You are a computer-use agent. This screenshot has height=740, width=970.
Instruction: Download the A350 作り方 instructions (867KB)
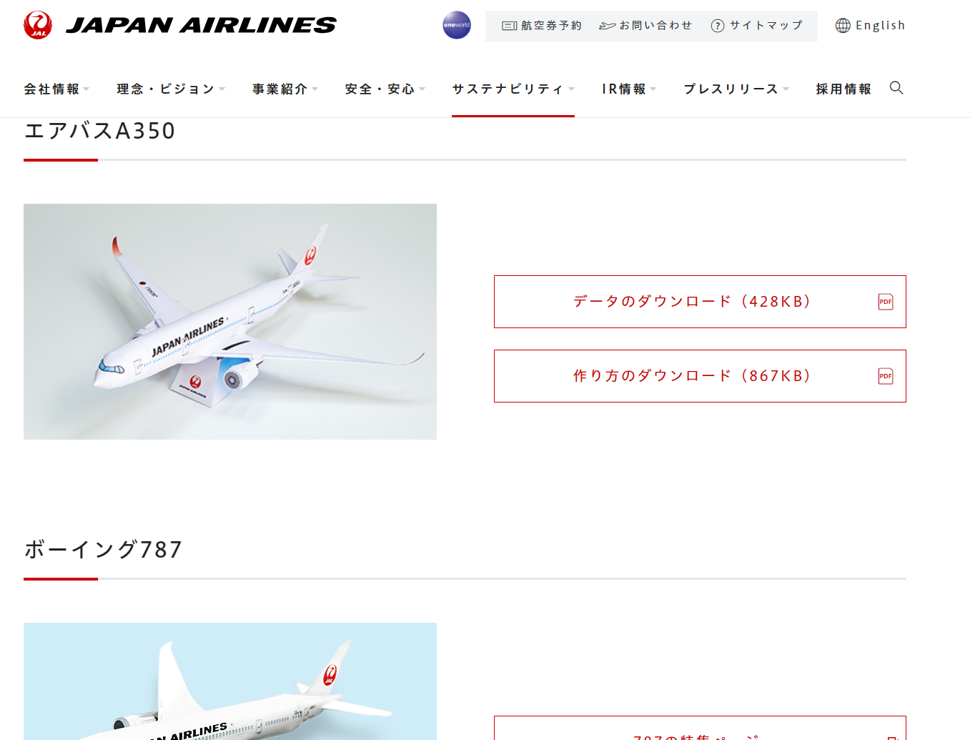click(700, 376)
